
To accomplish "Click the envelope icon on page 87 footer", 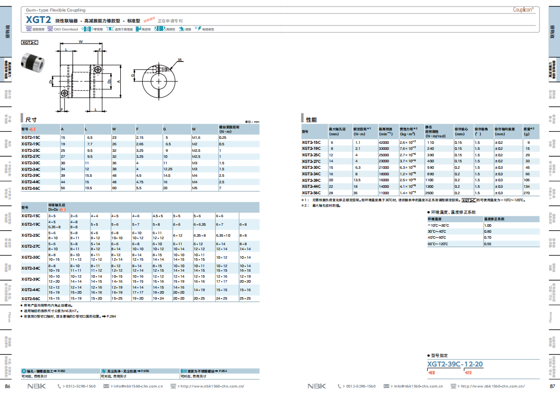I will point(386,387).
